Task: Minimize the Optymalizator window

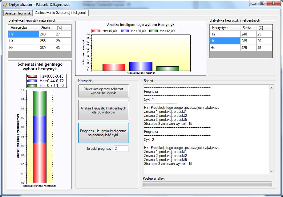Action: [254, 3]
